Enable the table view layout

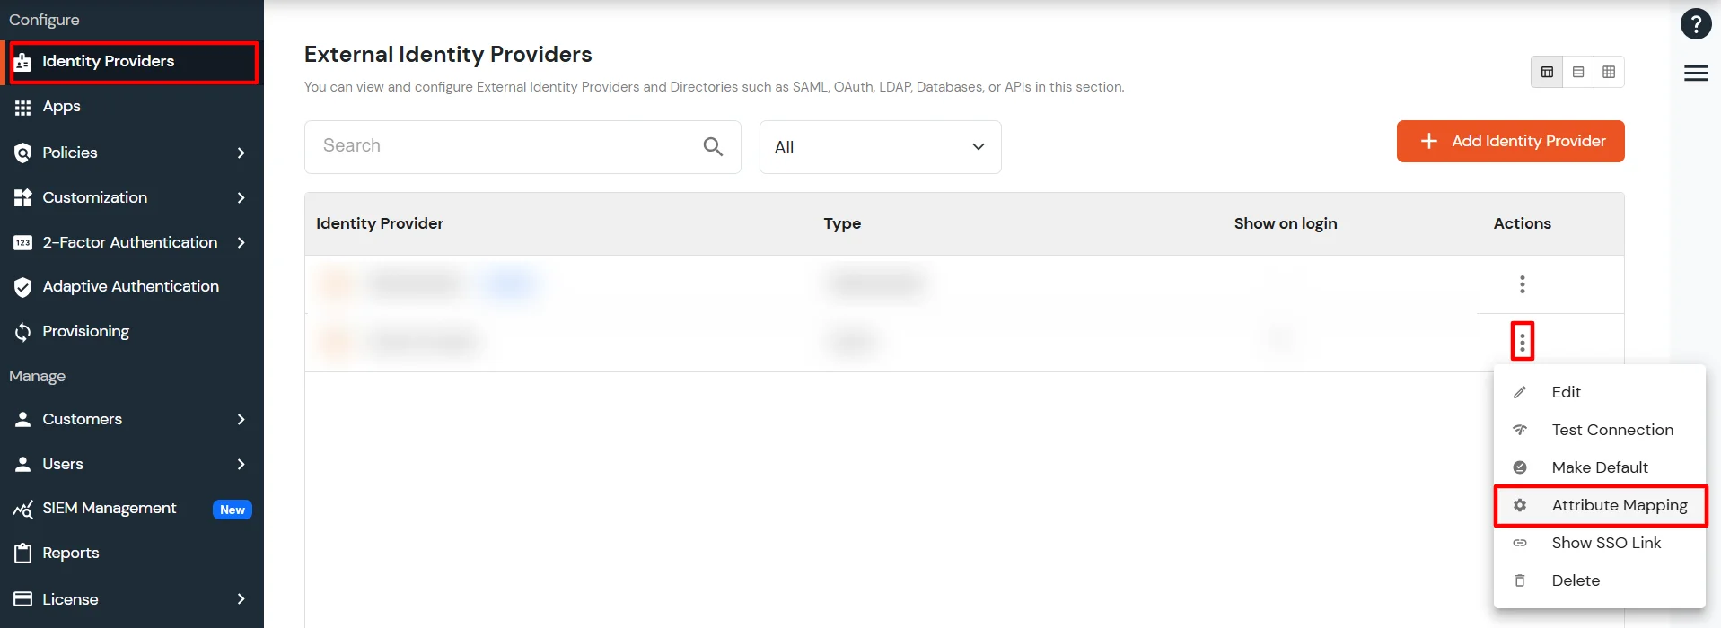(x=1546, y=71)
